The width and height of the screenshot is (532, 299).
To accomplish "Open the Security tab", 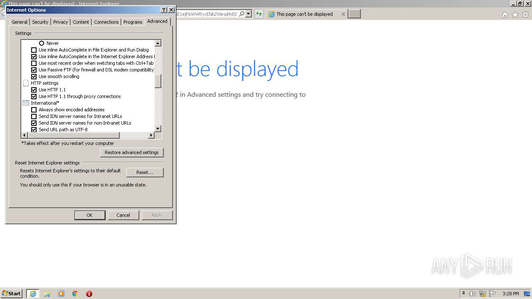I will (x=40, y=22).
